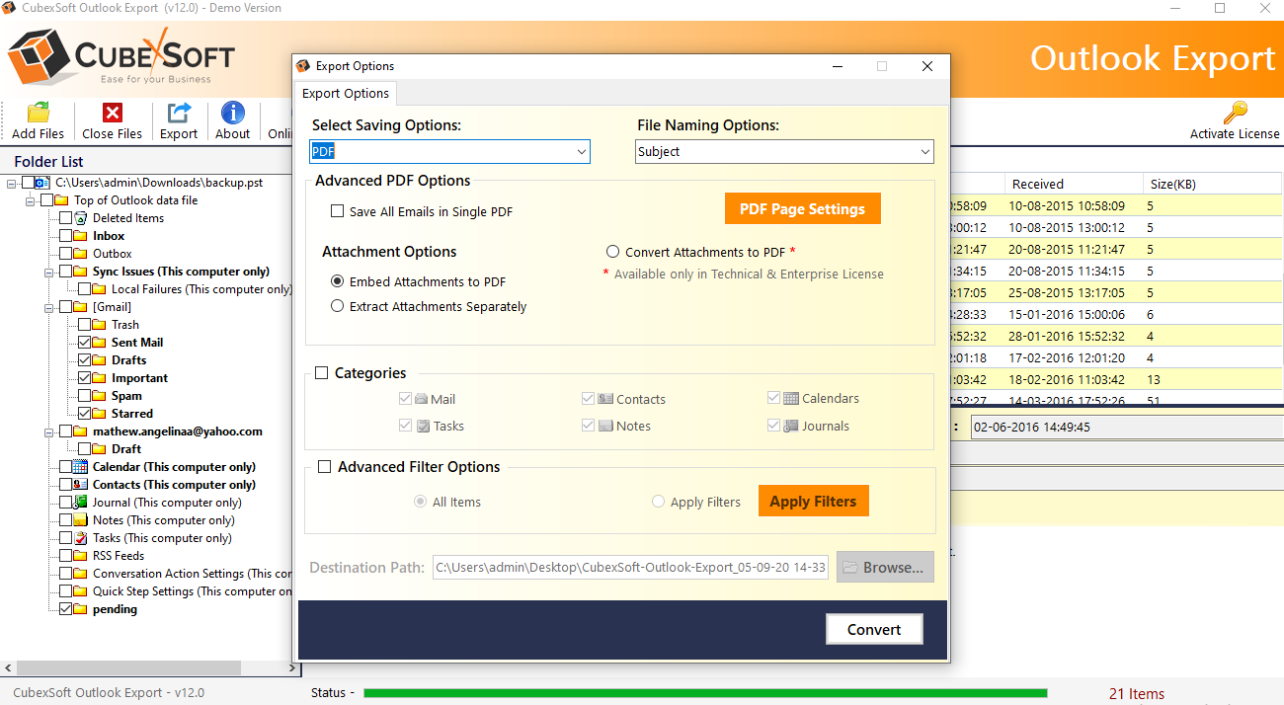
Task: Open PDF Page Settings
Action: click(x=803, y=209)
